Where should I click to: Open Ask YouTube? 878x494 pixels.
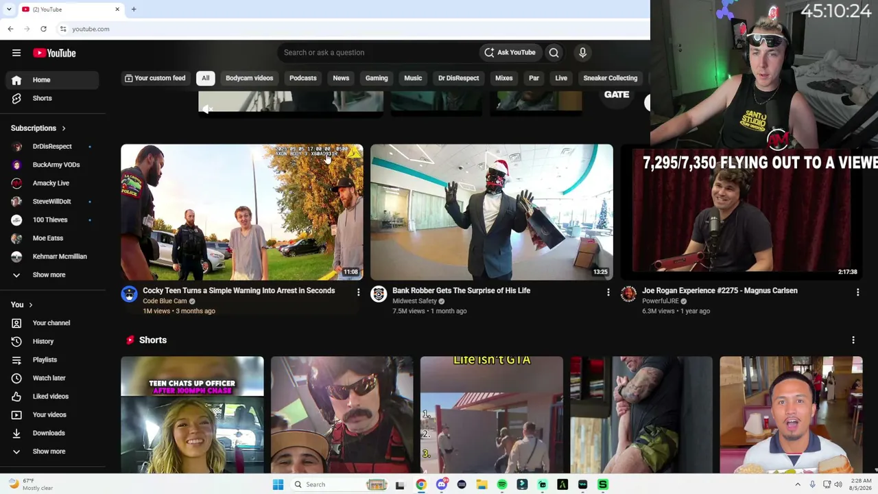click(510, 52)
